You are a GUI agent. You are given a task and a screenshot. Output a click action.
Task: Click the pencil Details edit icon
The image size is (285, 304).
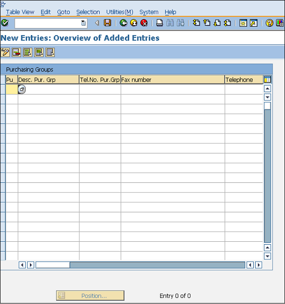click(x=5, y=52)
